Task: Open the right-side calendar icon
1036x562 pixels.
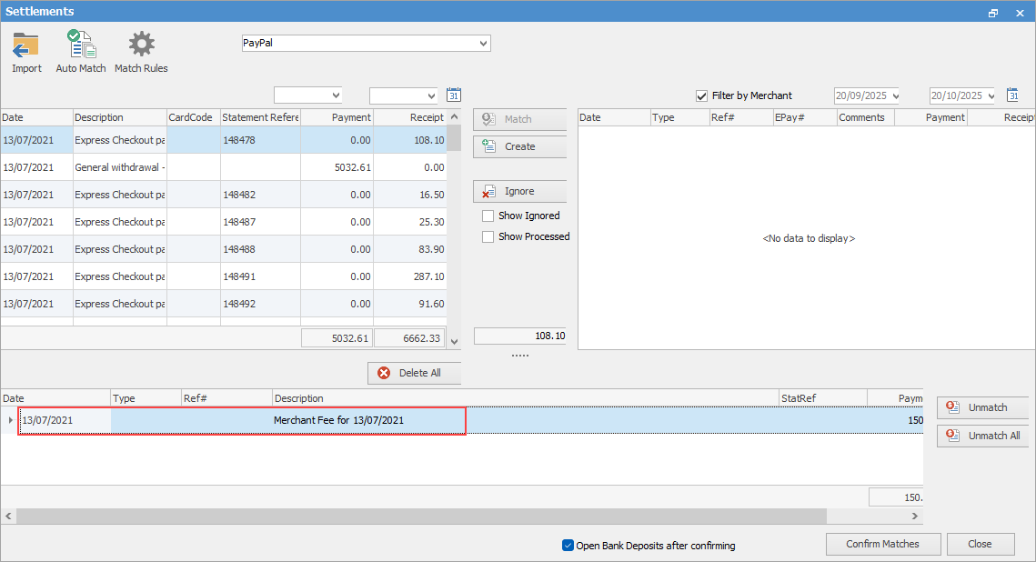Action: (1013, 95)
